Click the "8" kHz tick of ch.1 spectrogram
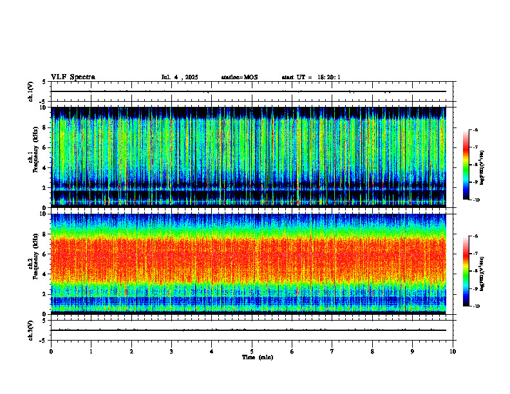This screenshot has width=510, height=394. pos(44,127)
